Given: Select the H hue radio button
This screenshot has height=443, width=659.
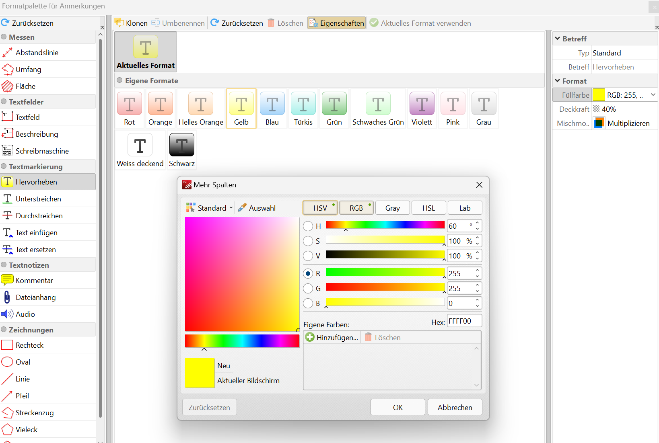Looking at the screenshot, I should (308, 226).
